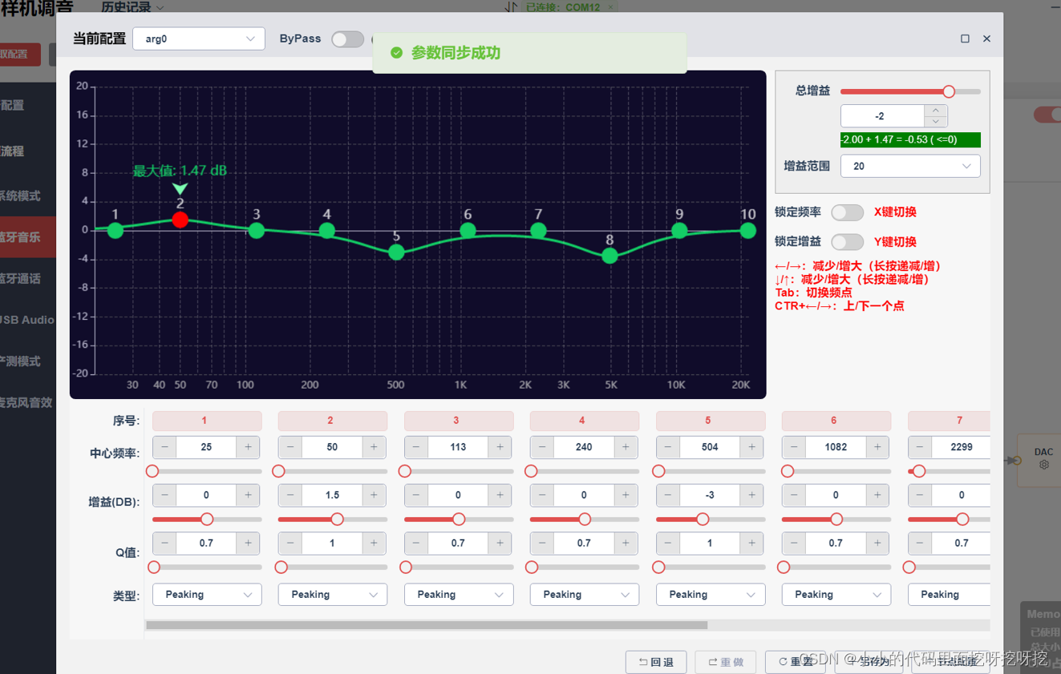Maximize the EQ dialog window
The height and width of the screenshot is (674, 1061).
coord(965,38)
